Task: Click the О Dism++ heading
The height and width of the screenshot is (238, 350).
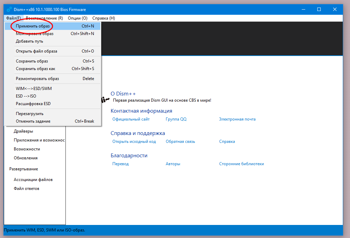Action: coord(123,94)
